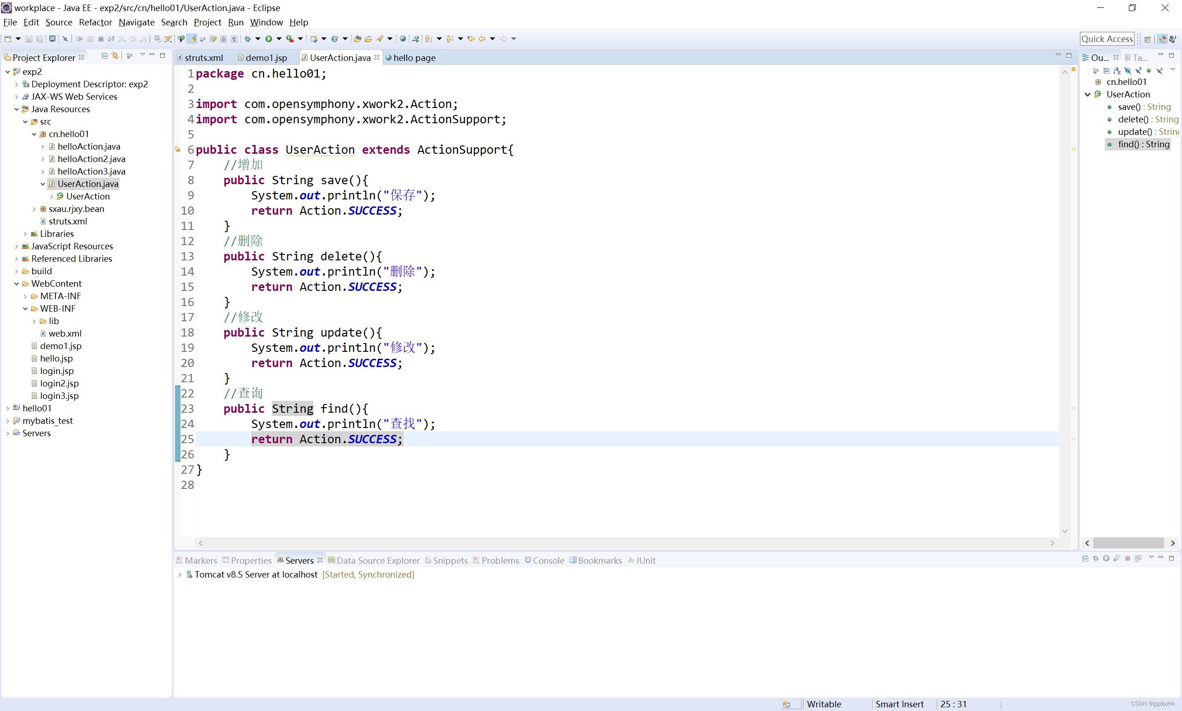Toggle Hide Non-Public Members in Outline
This screenshot has height=711, width=1182.
(x=1149, y=71)
